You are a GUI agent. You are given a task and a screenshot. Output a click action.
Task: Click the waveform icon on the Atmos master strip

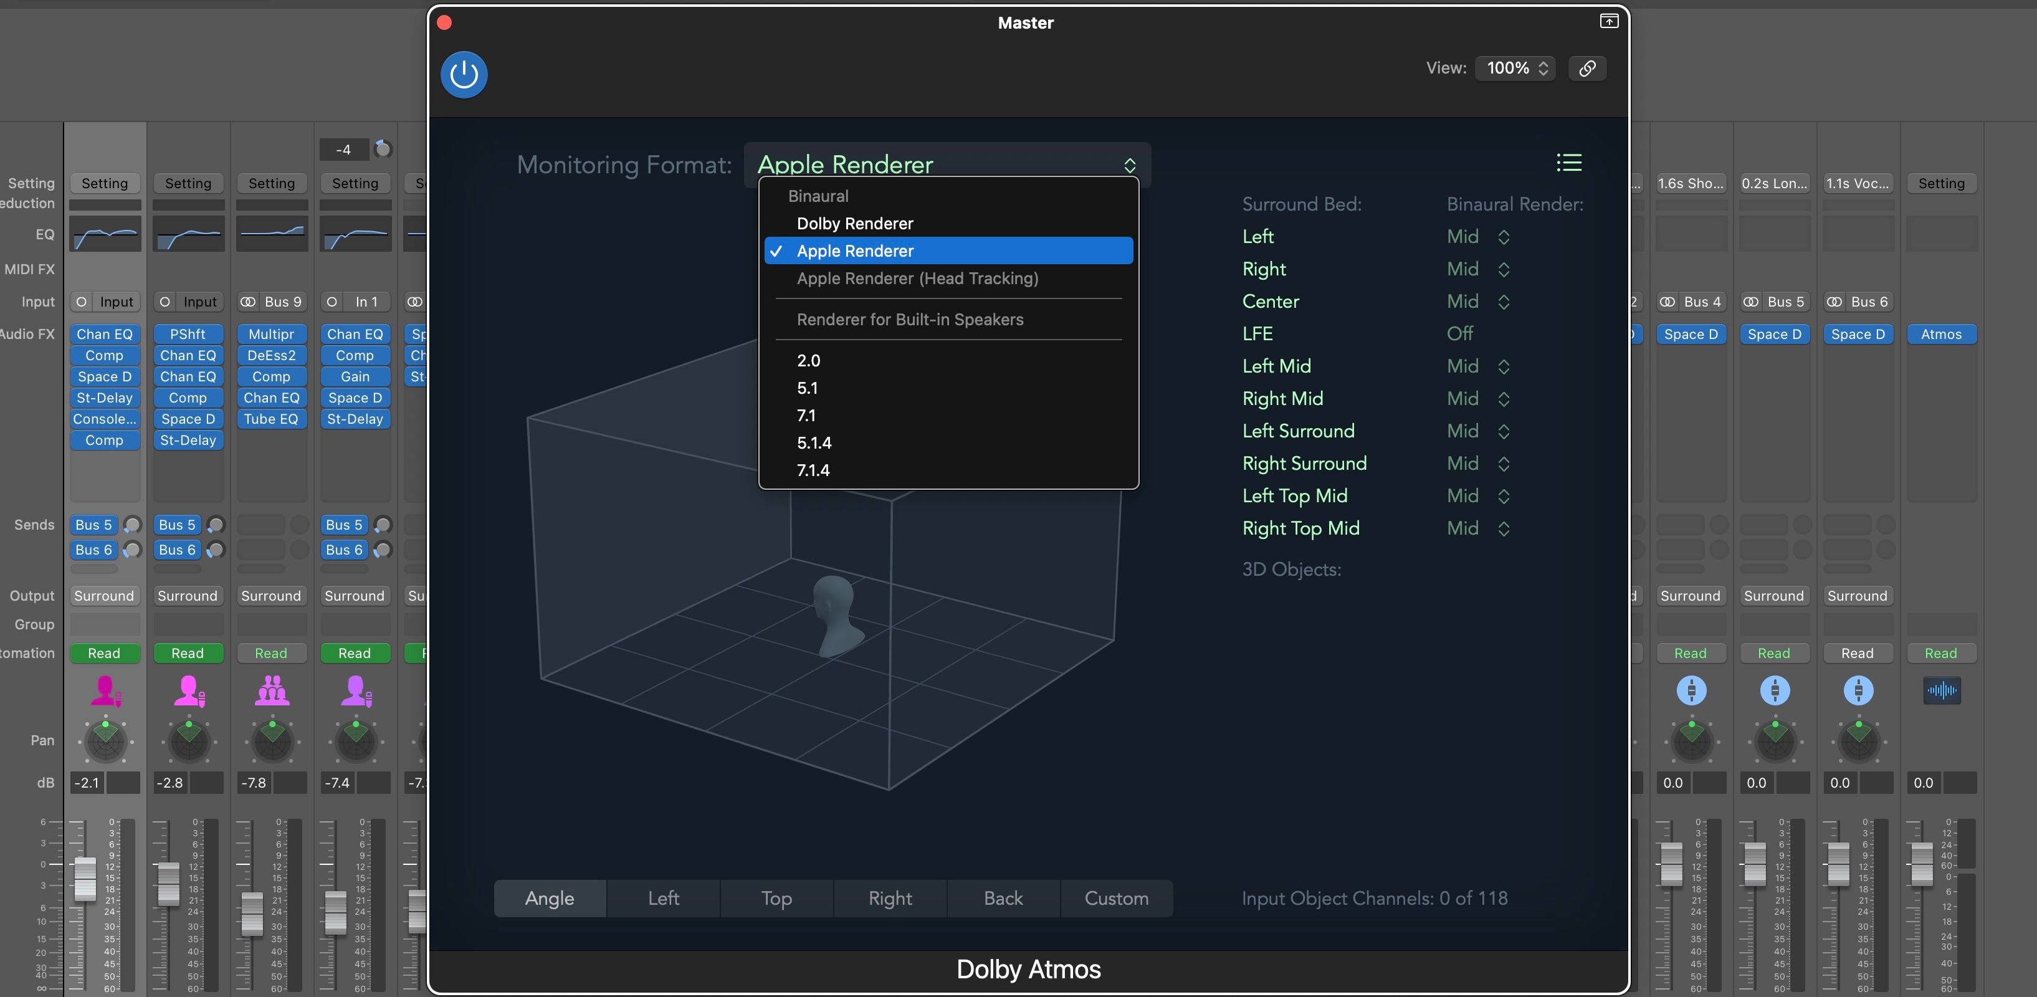[x=1942, y=689]
